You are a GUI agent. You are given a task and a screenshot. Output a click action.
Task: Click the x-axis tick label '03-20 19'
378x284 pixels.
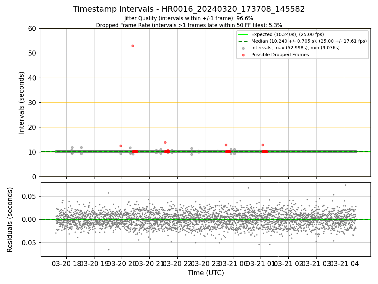click(x=94, y=263)
